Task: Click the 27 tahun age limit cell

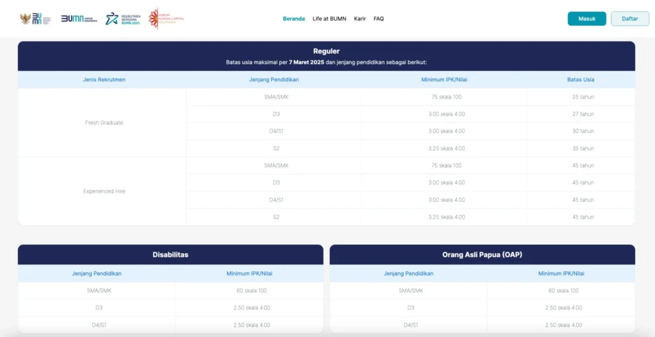Action: point(583,114)
